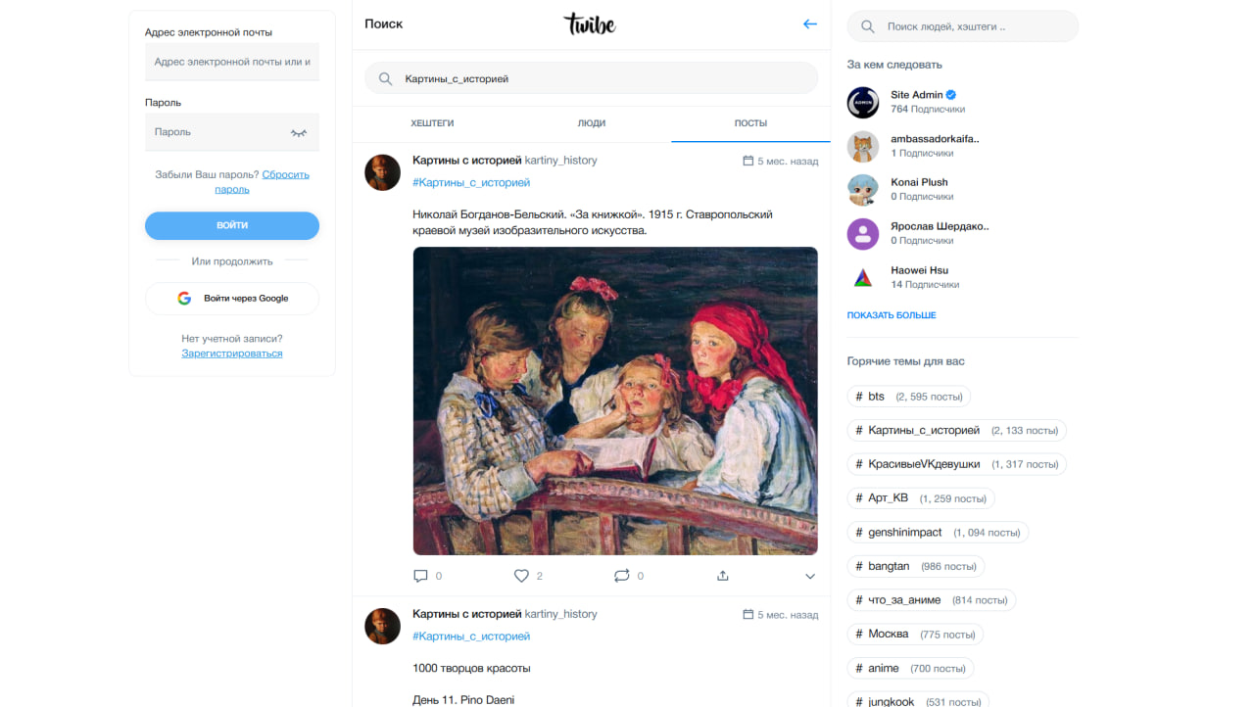Expand first post's options chevron
1254x707 pixels.
click(x=809, y=577)
